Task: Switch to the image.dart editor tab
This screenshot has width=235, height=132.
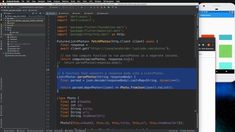Action: click(x=88, y=13)
